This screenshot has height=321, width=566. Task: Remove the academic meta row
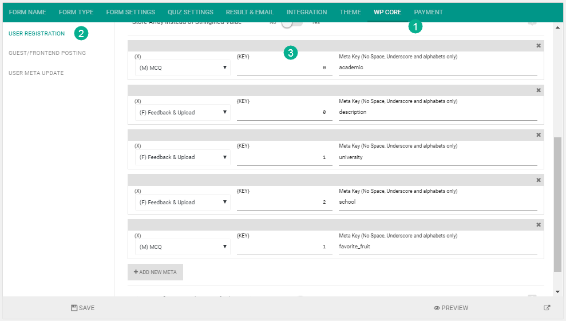pos(538,46)
